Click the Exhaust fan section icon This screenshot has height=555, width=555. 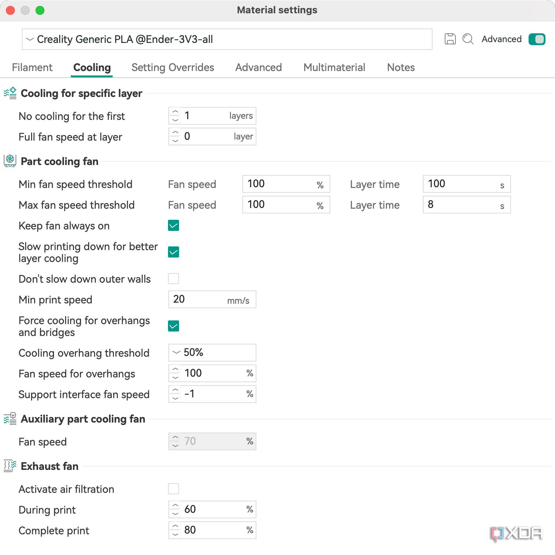(10, 466)
